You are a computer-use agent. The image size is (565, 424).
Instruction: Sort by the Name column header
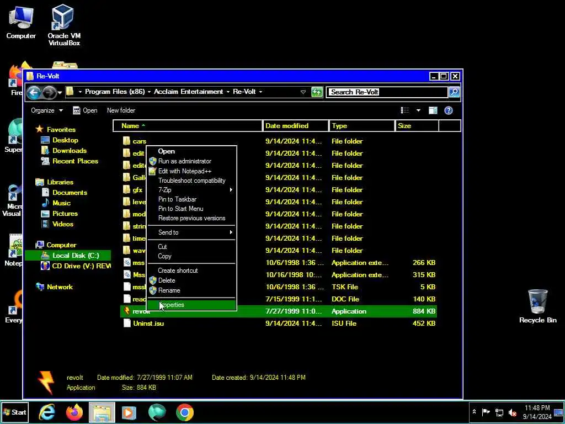[188, 126]
